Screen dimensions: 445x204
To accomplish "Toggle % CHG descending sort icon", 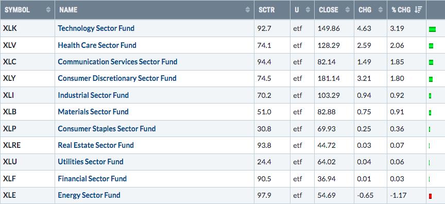I will [418, 10].
